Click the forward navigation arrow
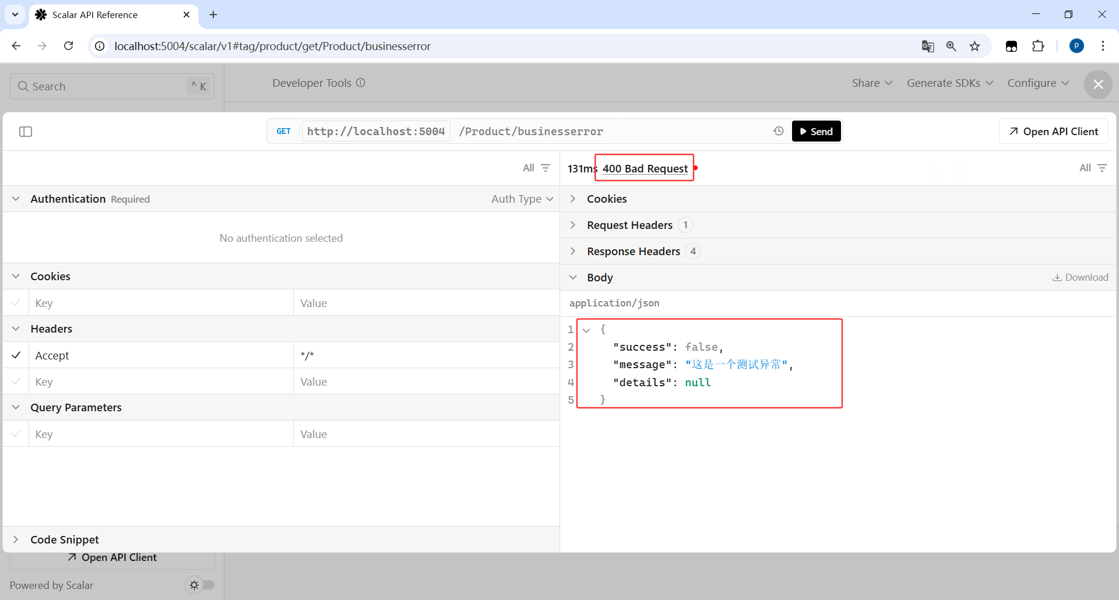Screen dimensions: 1119x600 (x=42, y=46)
